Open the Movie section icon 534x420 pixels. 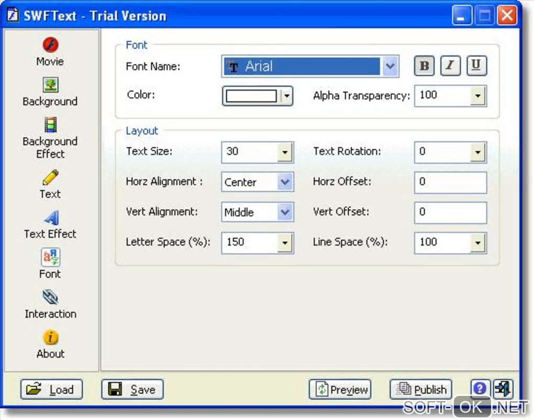[50, 45]
